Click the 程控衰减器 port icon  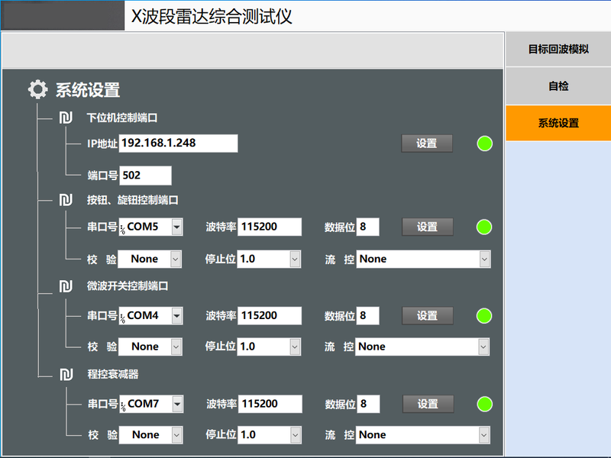coord(66,375)
